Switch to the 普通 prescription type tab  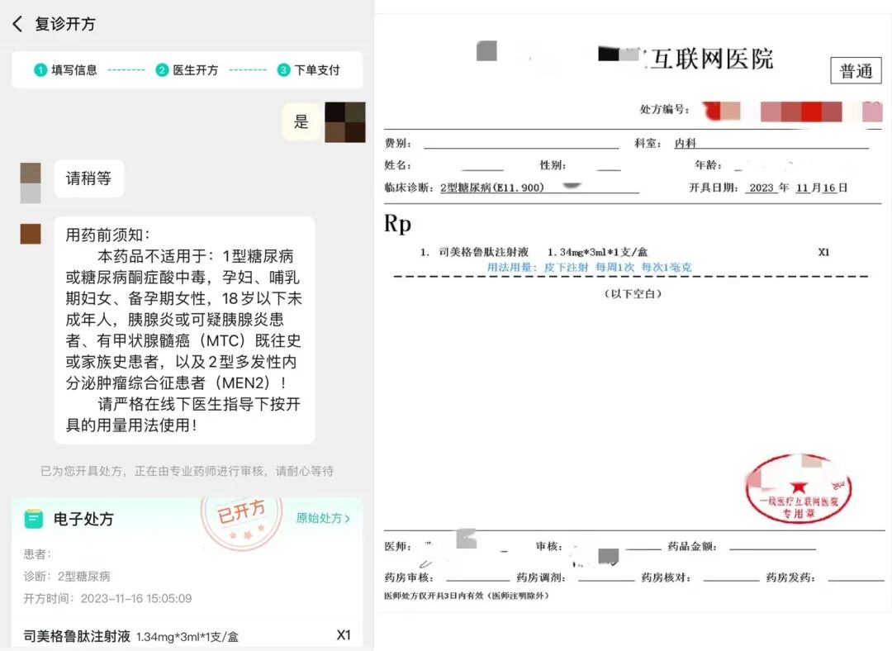point(856,70)
